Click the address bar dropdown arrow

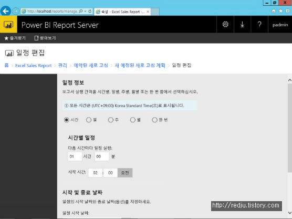click(85, 11)
